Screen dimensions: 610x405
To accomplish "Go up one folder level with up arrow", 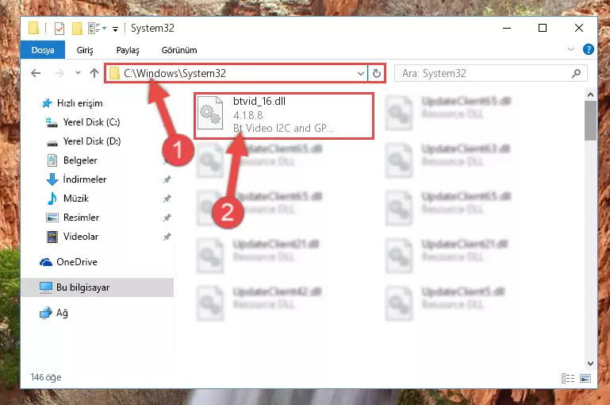I will (x=94, y=73).
